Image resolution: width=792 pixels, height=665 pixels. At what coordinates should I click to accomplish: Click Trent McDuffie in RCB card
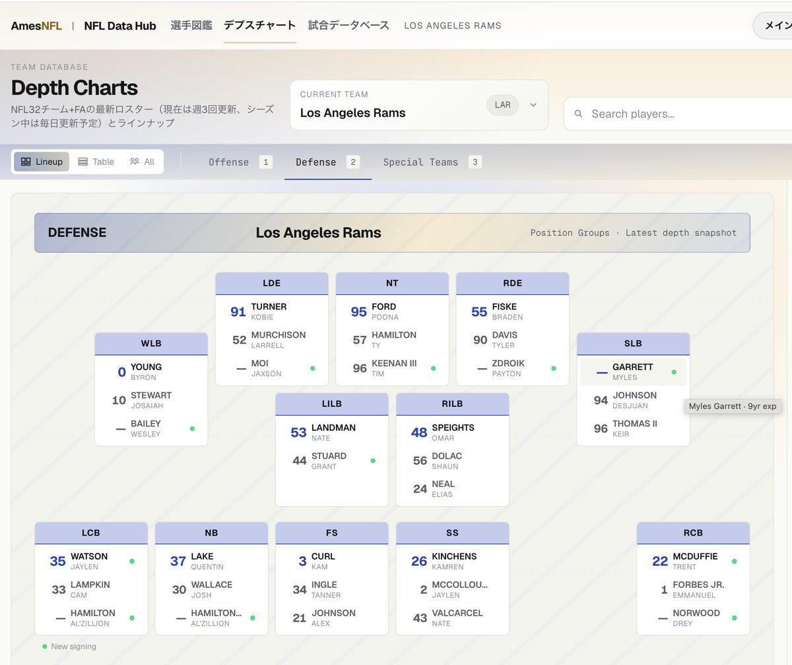point(694,561)
